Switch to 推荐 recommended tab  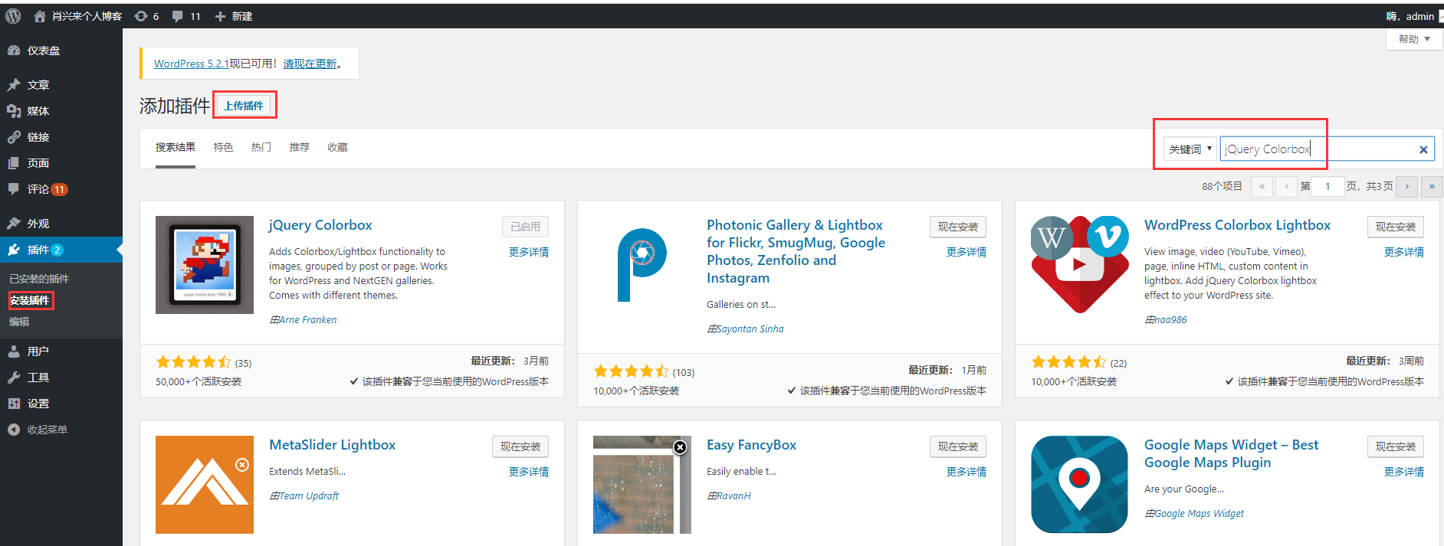coord(300,147)
